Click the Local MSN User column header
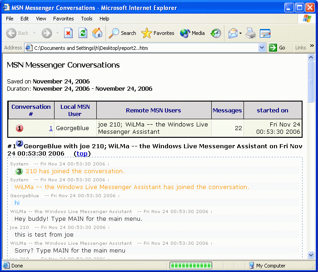318x272 pixels. point(75,110)
